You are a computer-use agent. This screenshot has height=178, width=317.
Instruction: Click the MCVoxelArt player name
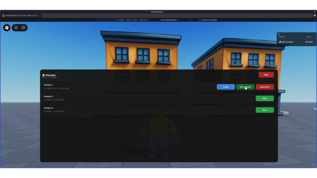288,42
